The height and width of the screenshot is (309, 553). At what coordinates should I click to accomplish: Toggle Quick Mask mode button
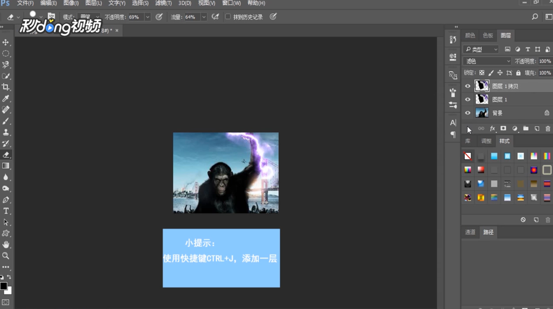(5, 302)
